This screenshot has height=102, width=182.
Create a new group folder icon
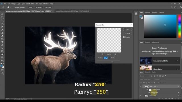point(172,99)
